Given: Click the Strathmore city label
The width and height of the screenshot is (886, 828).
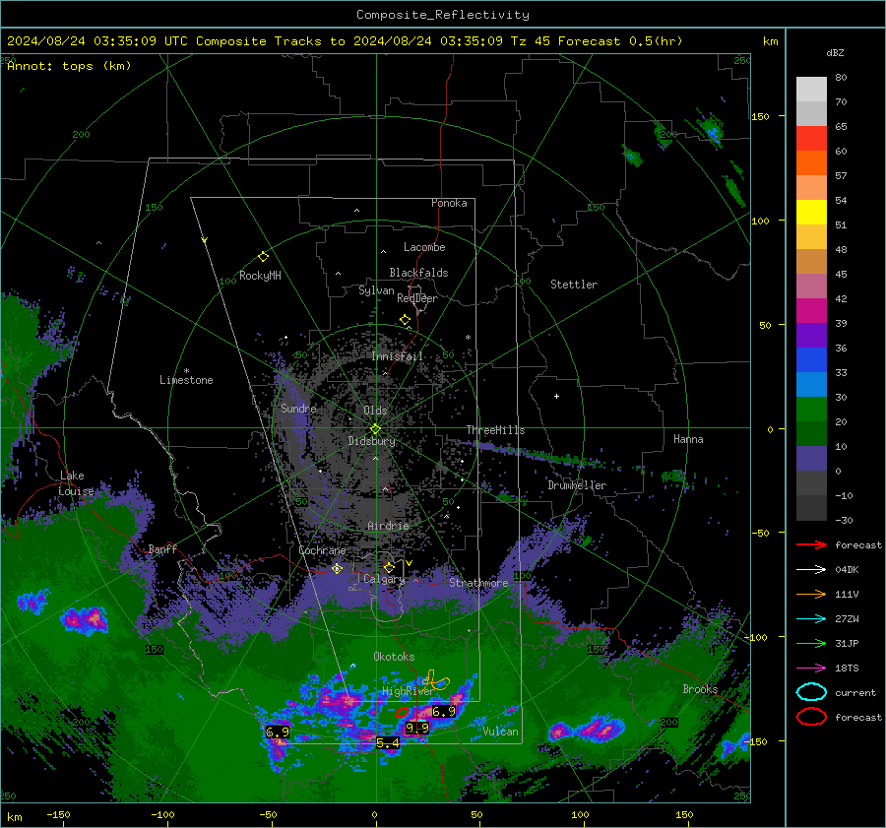Looking at the screenshot, I should tap(478, 583).
